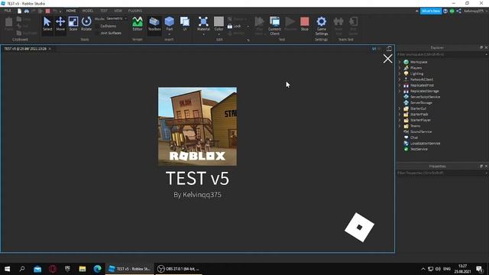Select Players in the Explorer tree

point(416,68)
